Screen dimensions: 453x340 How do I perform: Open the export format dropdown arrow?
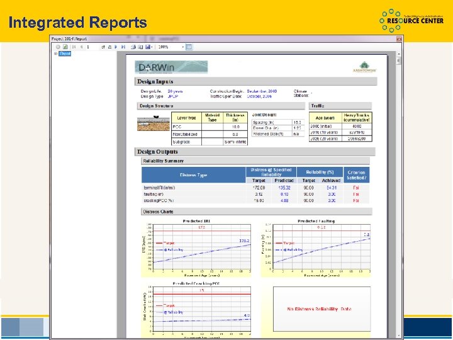[152, 47]
